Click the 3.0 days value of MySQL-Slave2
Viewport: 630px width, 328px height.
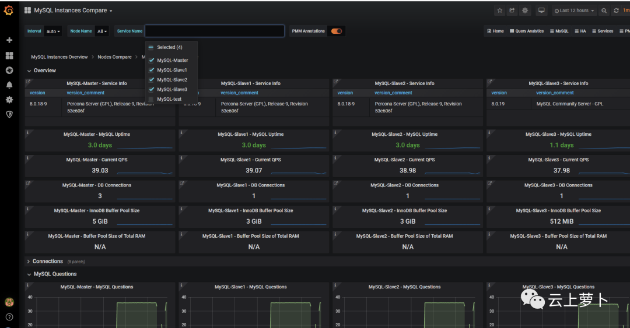(x=407, y=145)
